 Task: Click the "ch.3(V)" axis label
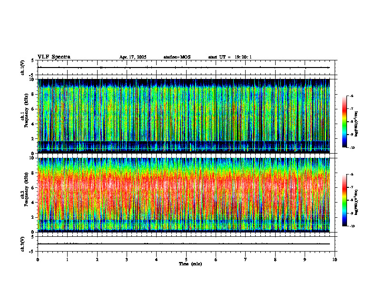[23, 244]
